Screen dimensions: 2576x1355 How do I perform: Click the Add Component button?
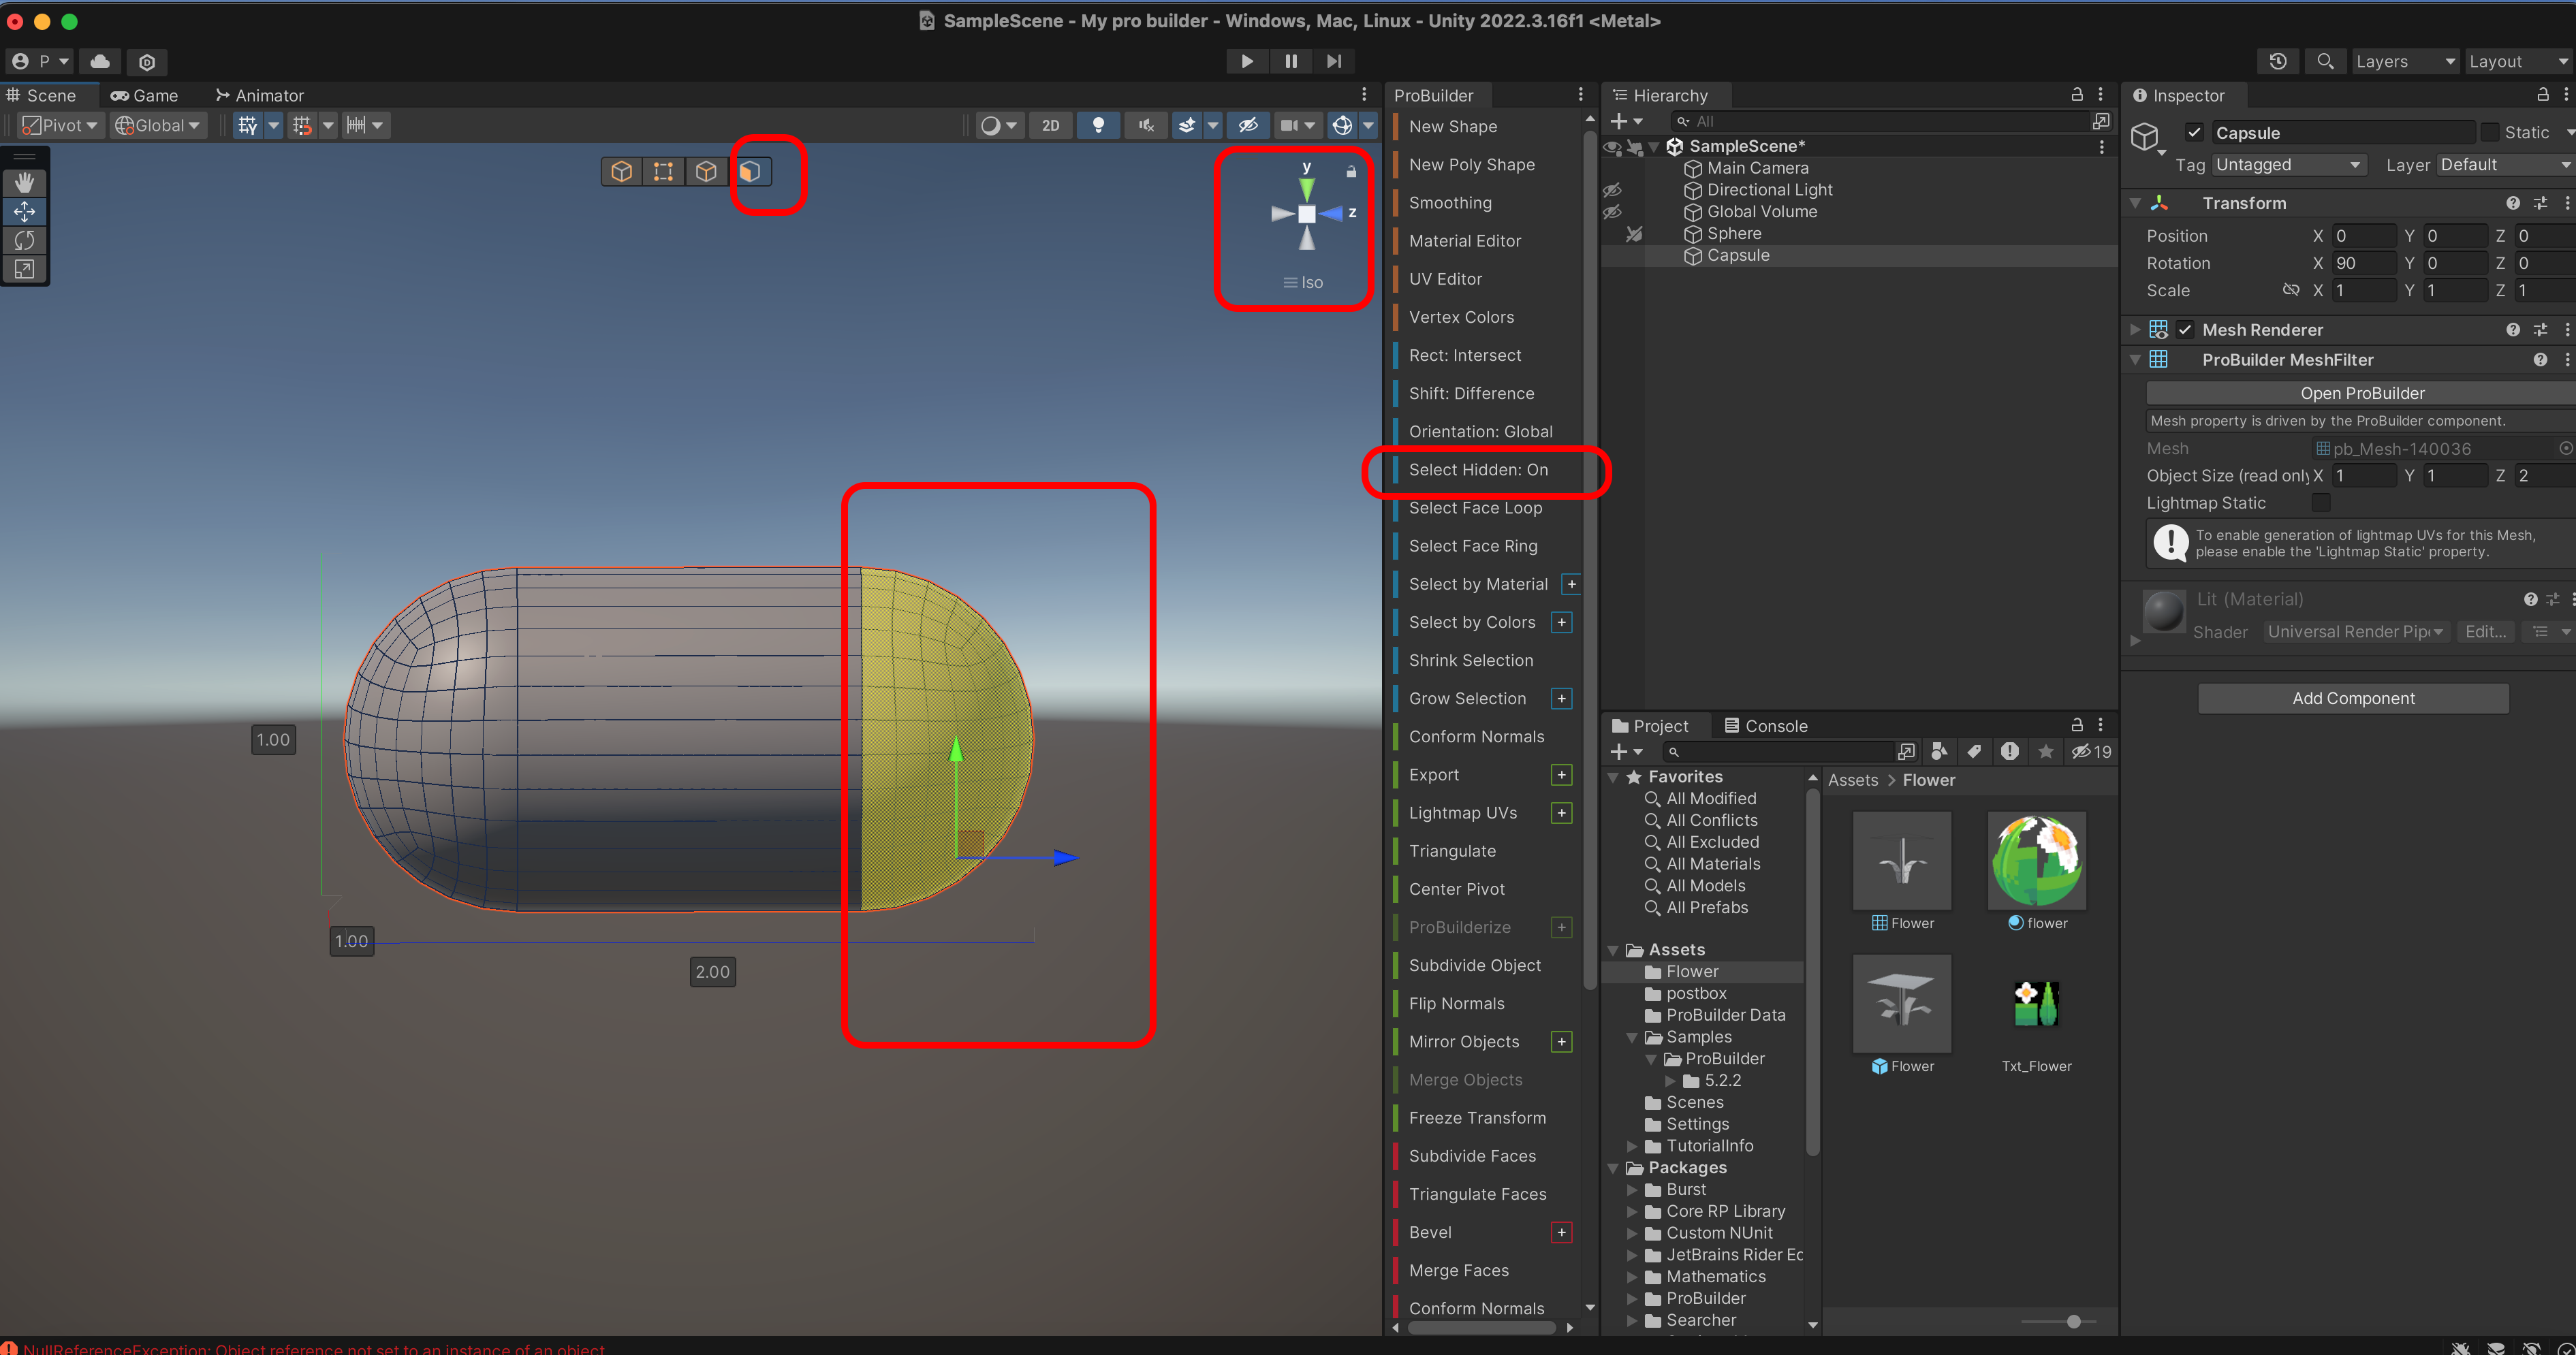(2352, 698)
